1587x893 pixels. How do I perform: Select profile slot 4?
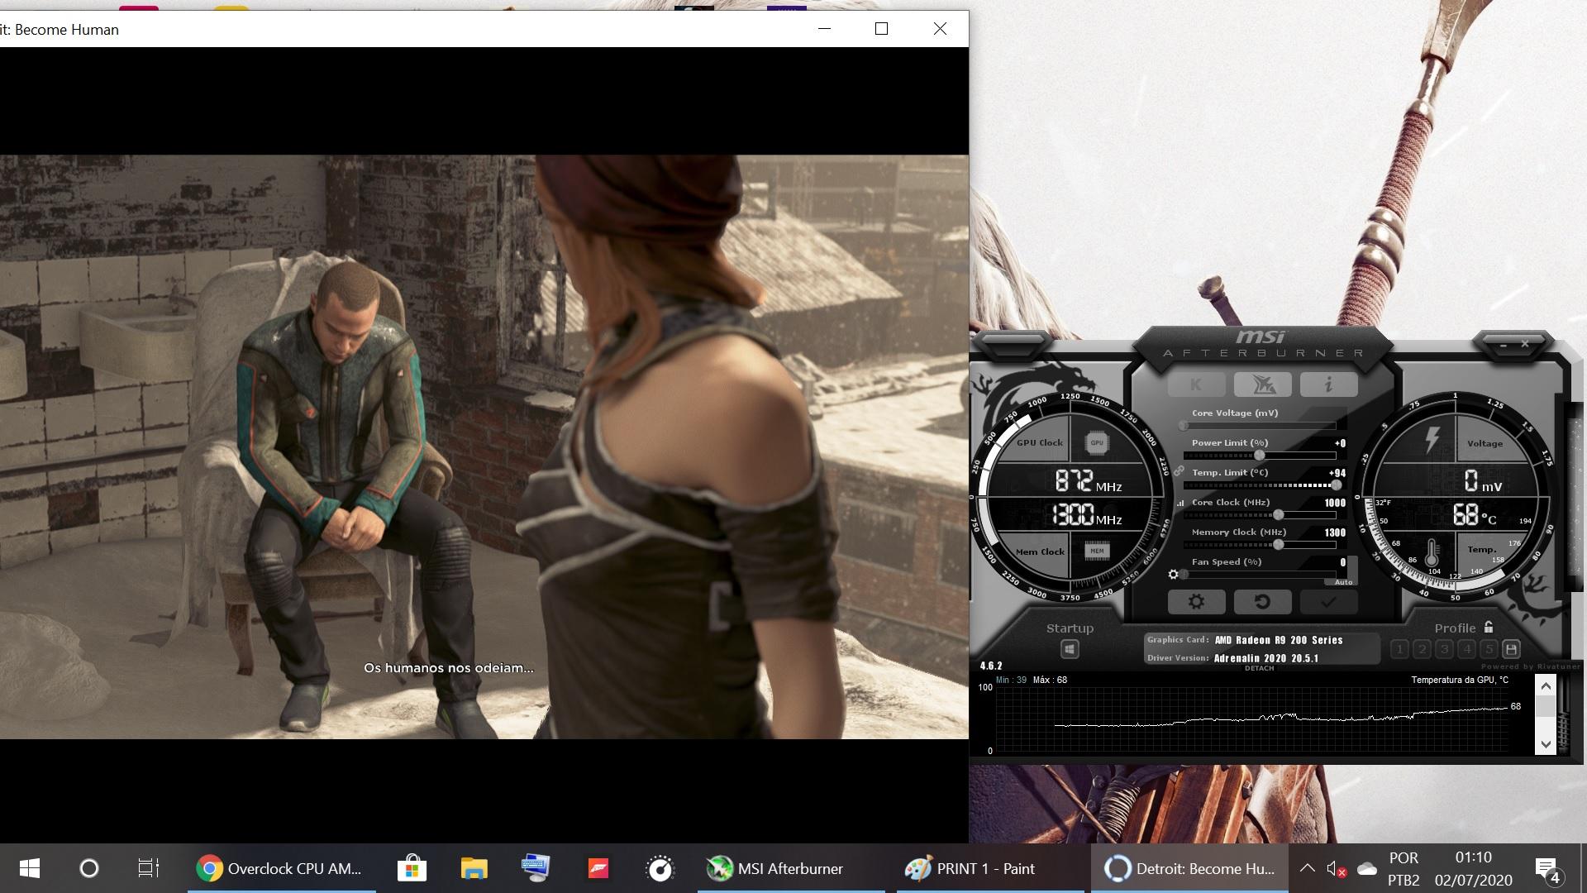pos(1466,649)
